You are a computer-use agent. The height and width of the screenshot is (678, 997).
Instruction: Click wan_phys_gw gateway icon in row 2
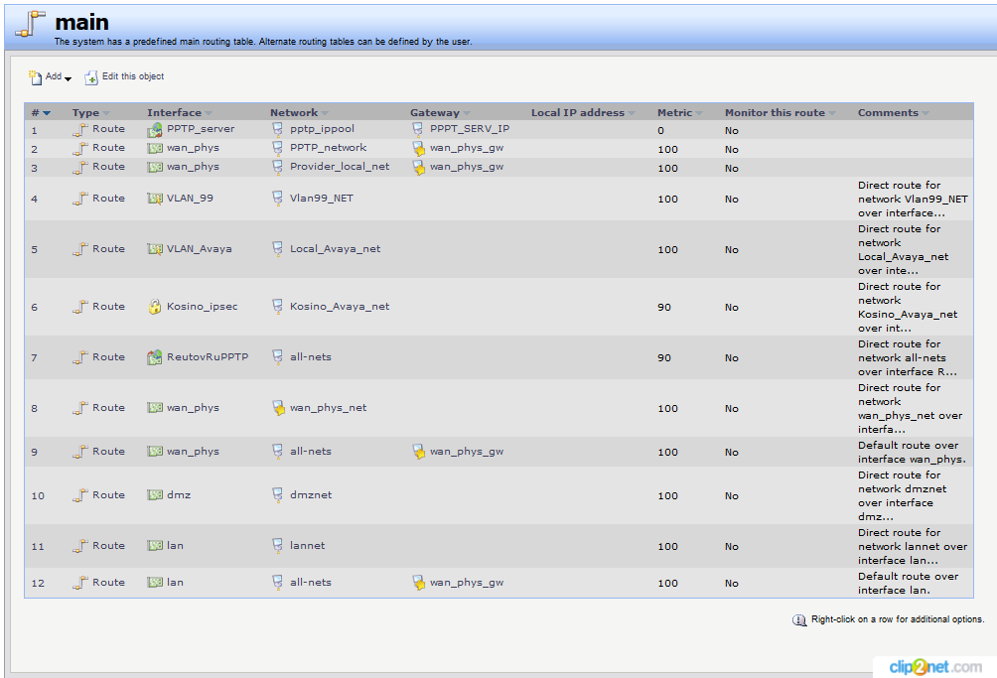[x=418, y=149]
